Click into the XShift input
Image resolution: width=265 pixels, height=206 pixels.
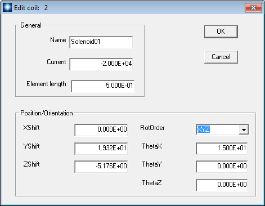click(101, 130)
